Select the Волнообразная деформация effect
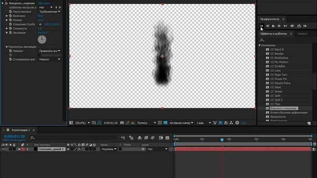The image size is (317, 178). coord(289,113)
